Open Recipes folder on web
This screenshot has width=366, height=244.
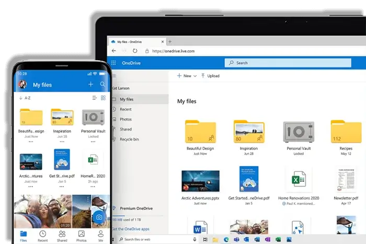pos(346,131)
